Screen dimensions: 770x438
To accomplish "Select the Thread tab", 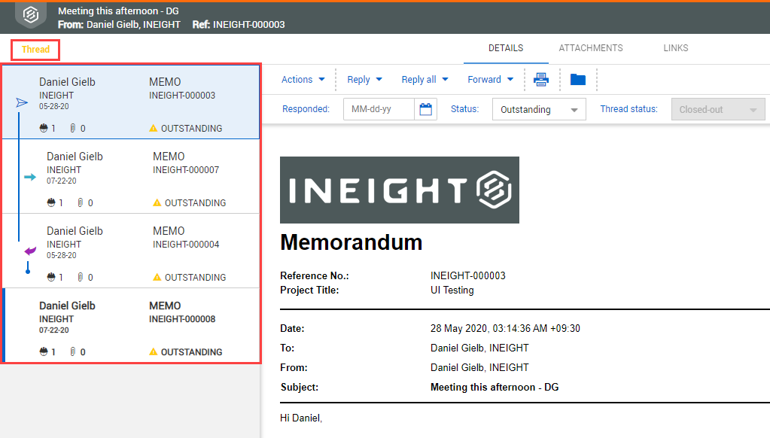I will (x=35, y=50).
